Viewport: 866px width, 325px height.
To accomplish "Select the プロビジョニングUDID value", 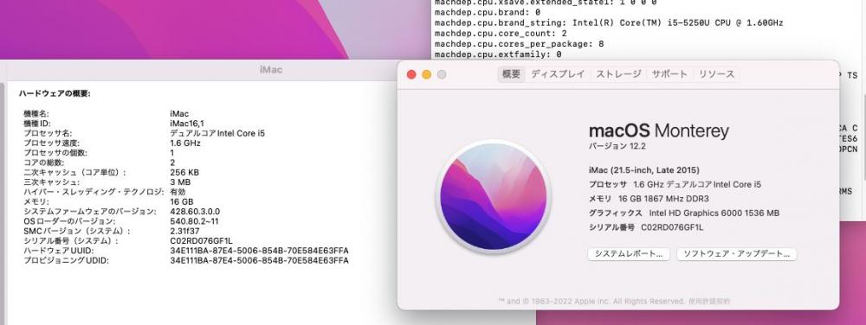I will pos(260,261).
